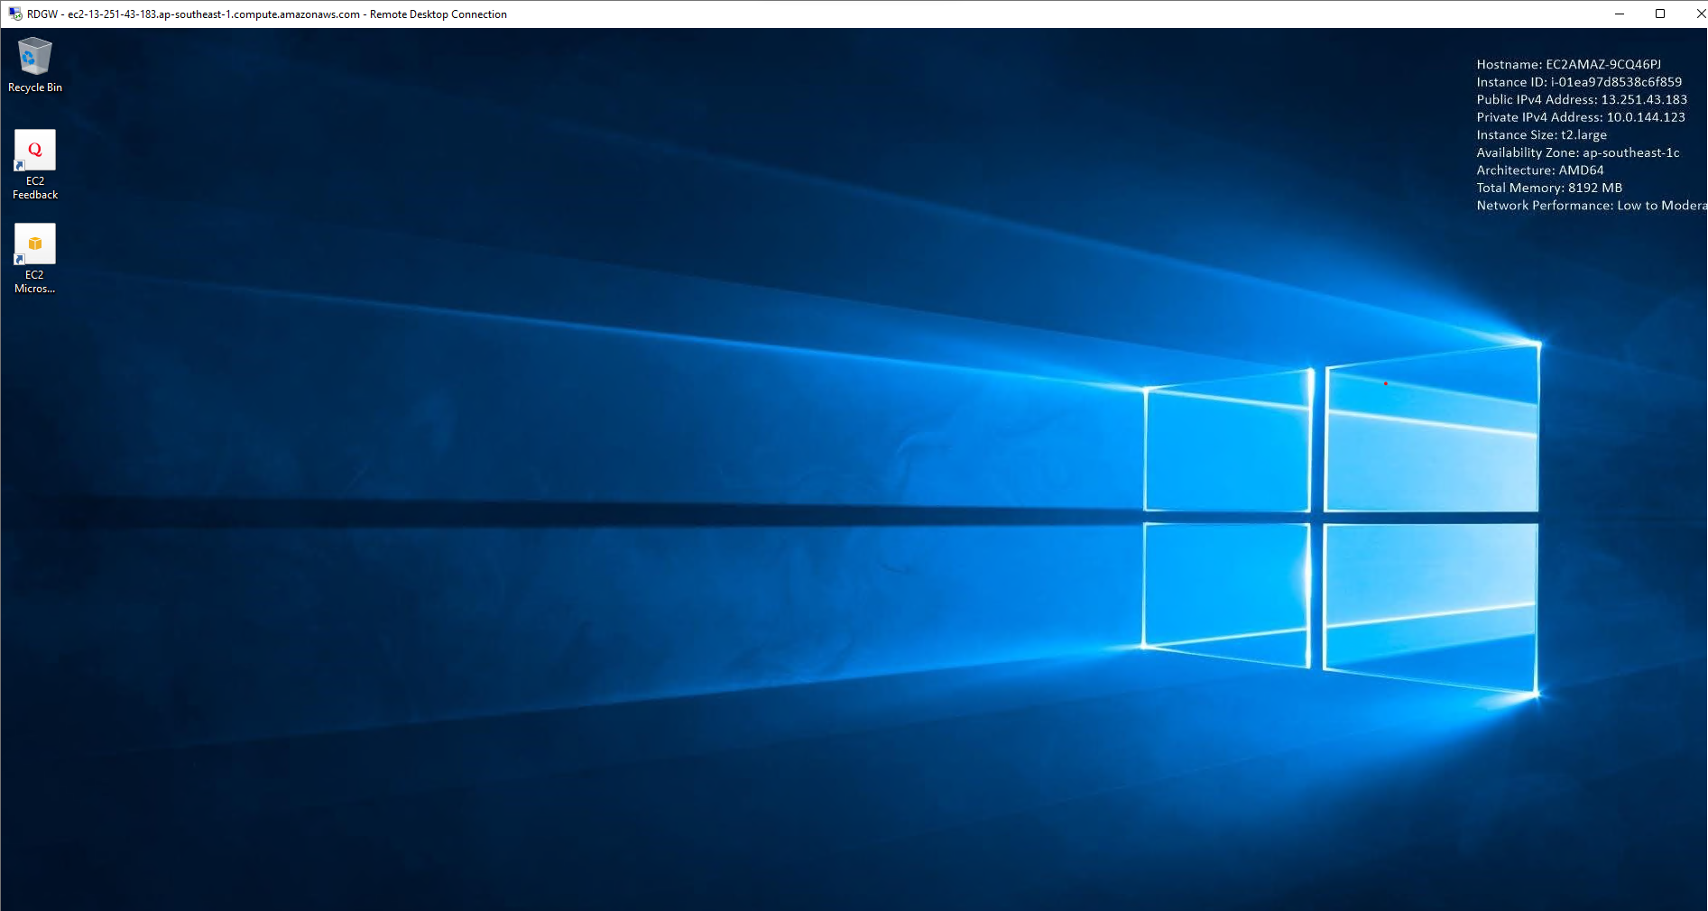
Task: Click the Instance ID line on wallpaper
Action: click(1579, 82)
